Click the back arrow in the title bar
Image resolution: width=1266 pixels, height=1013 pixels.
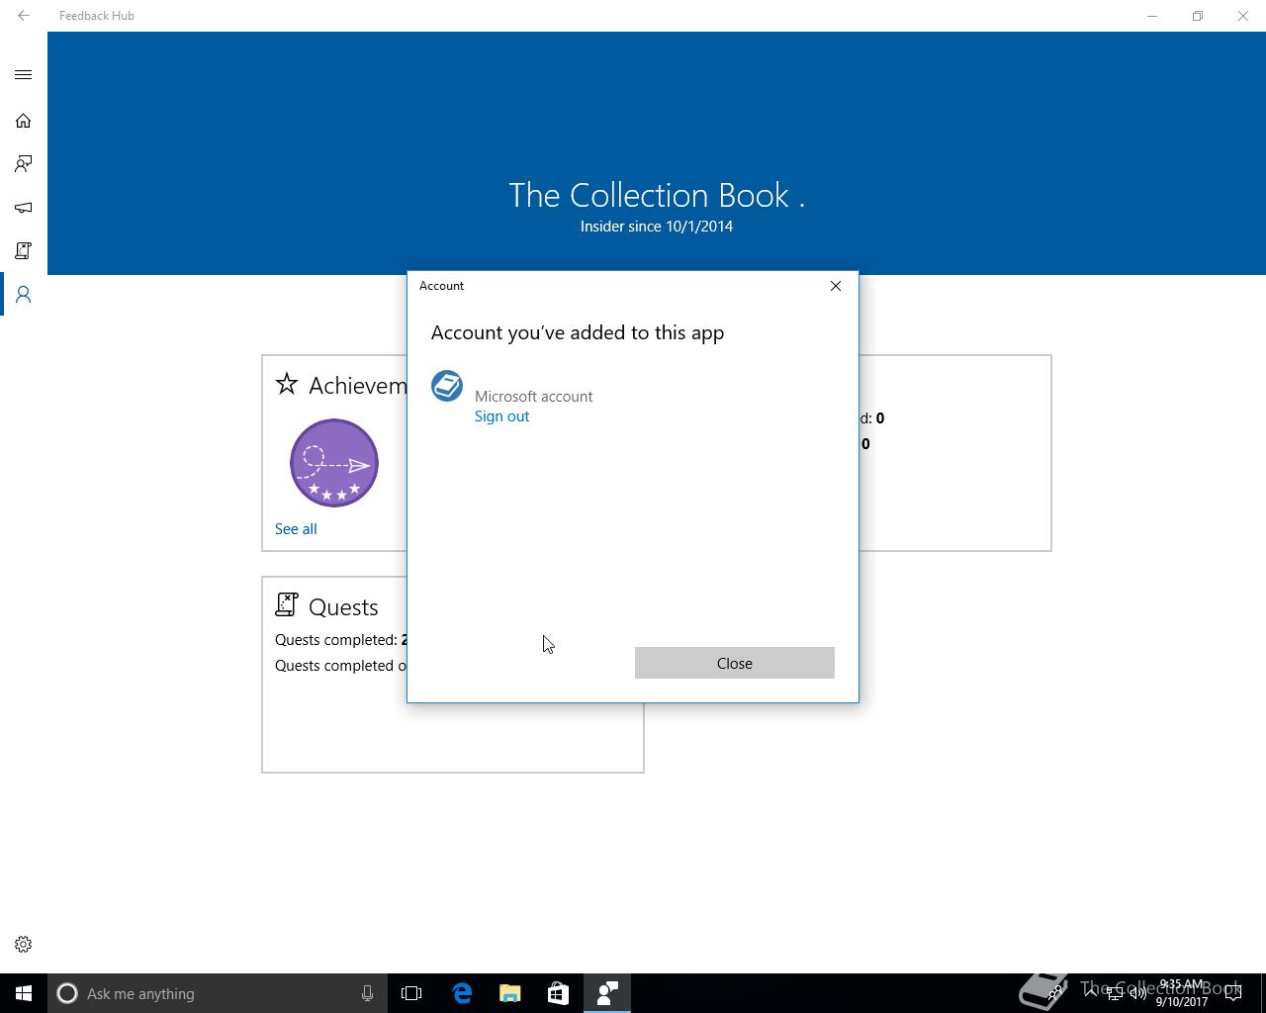click(x=24, y=16)
